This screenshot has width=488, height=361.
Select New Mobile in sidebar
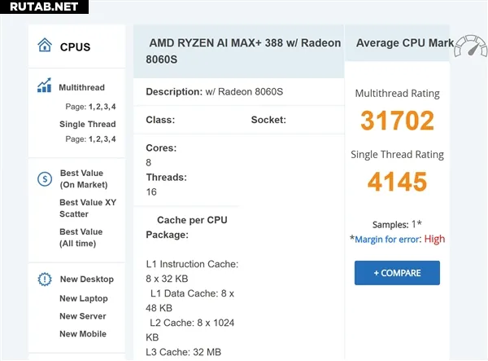tap(83, 334)
